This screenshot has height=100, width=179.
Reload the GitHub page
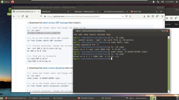(23, 16)
